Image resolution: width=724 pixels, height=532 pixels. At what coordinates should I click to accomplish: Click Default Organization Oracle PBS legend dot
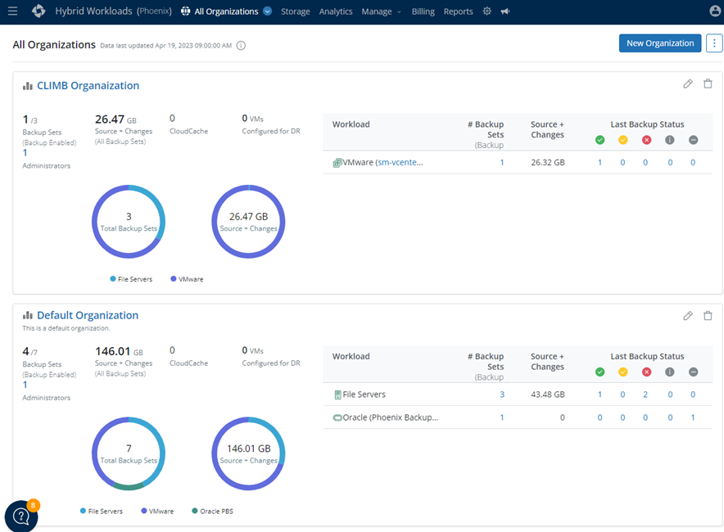point(195,511)
